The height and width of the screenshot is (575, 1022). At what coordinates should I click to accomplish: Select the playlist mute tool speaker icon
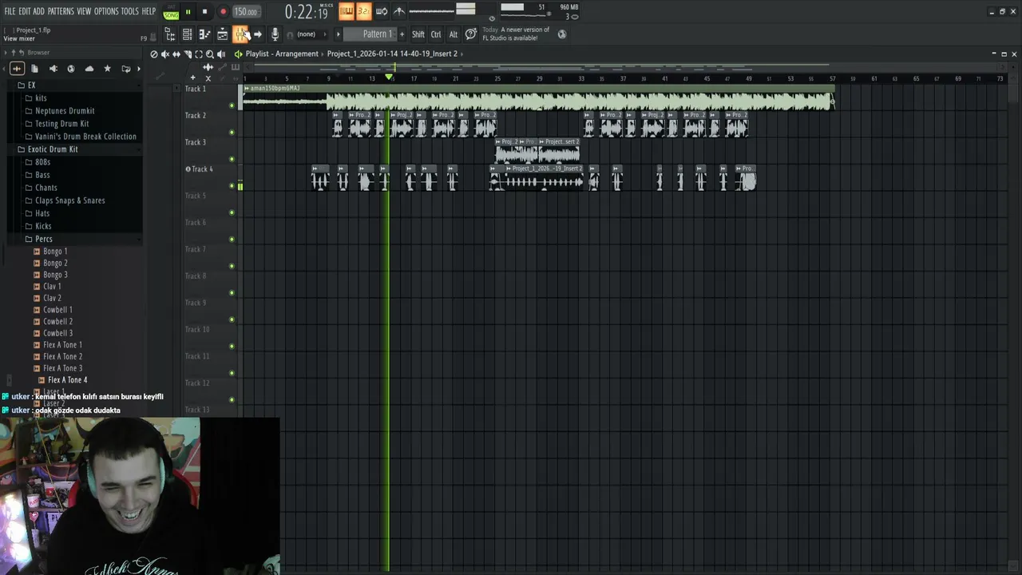(x=164, y=54)
